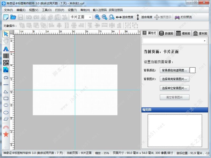The height and width of the screenshot is (158, 211).
Task: Select the rectangle shape tool
Action: click(x=6, y=98)
